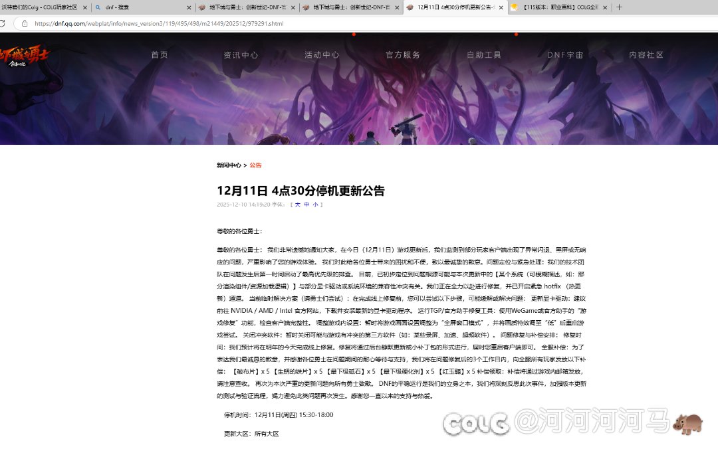The image size is (718, 451).
Task: Open a new browser tab with plus
Action: point(619,7)
